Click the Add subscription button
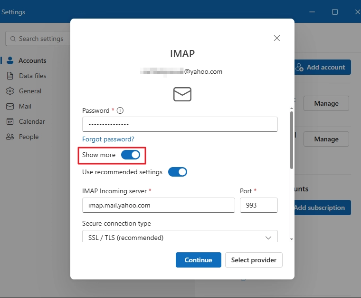This screenshot has width=361, height=298. [x=323, y=208]
